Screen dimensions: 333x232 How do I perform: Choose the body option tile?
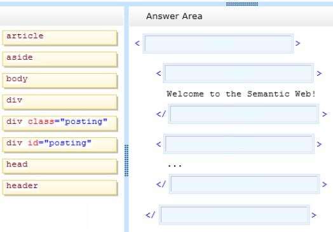(x=60, y=81)
